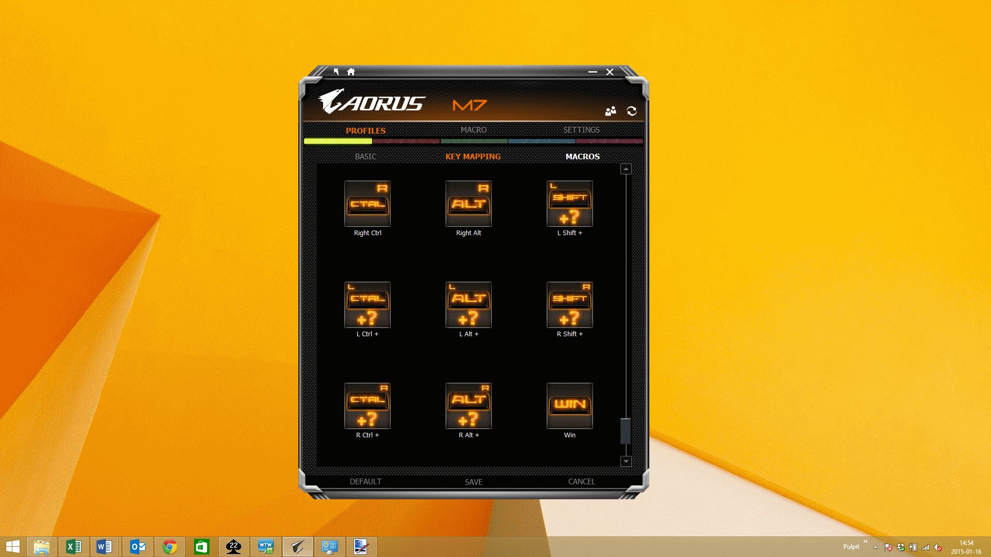Open Chrome from the taskbar

point(169,547)
